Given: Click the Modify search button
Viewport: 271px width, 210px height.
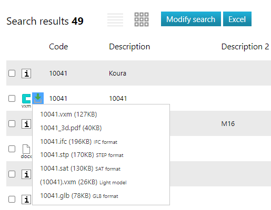Looking at the screenshot, I should (x=191, y=19).
